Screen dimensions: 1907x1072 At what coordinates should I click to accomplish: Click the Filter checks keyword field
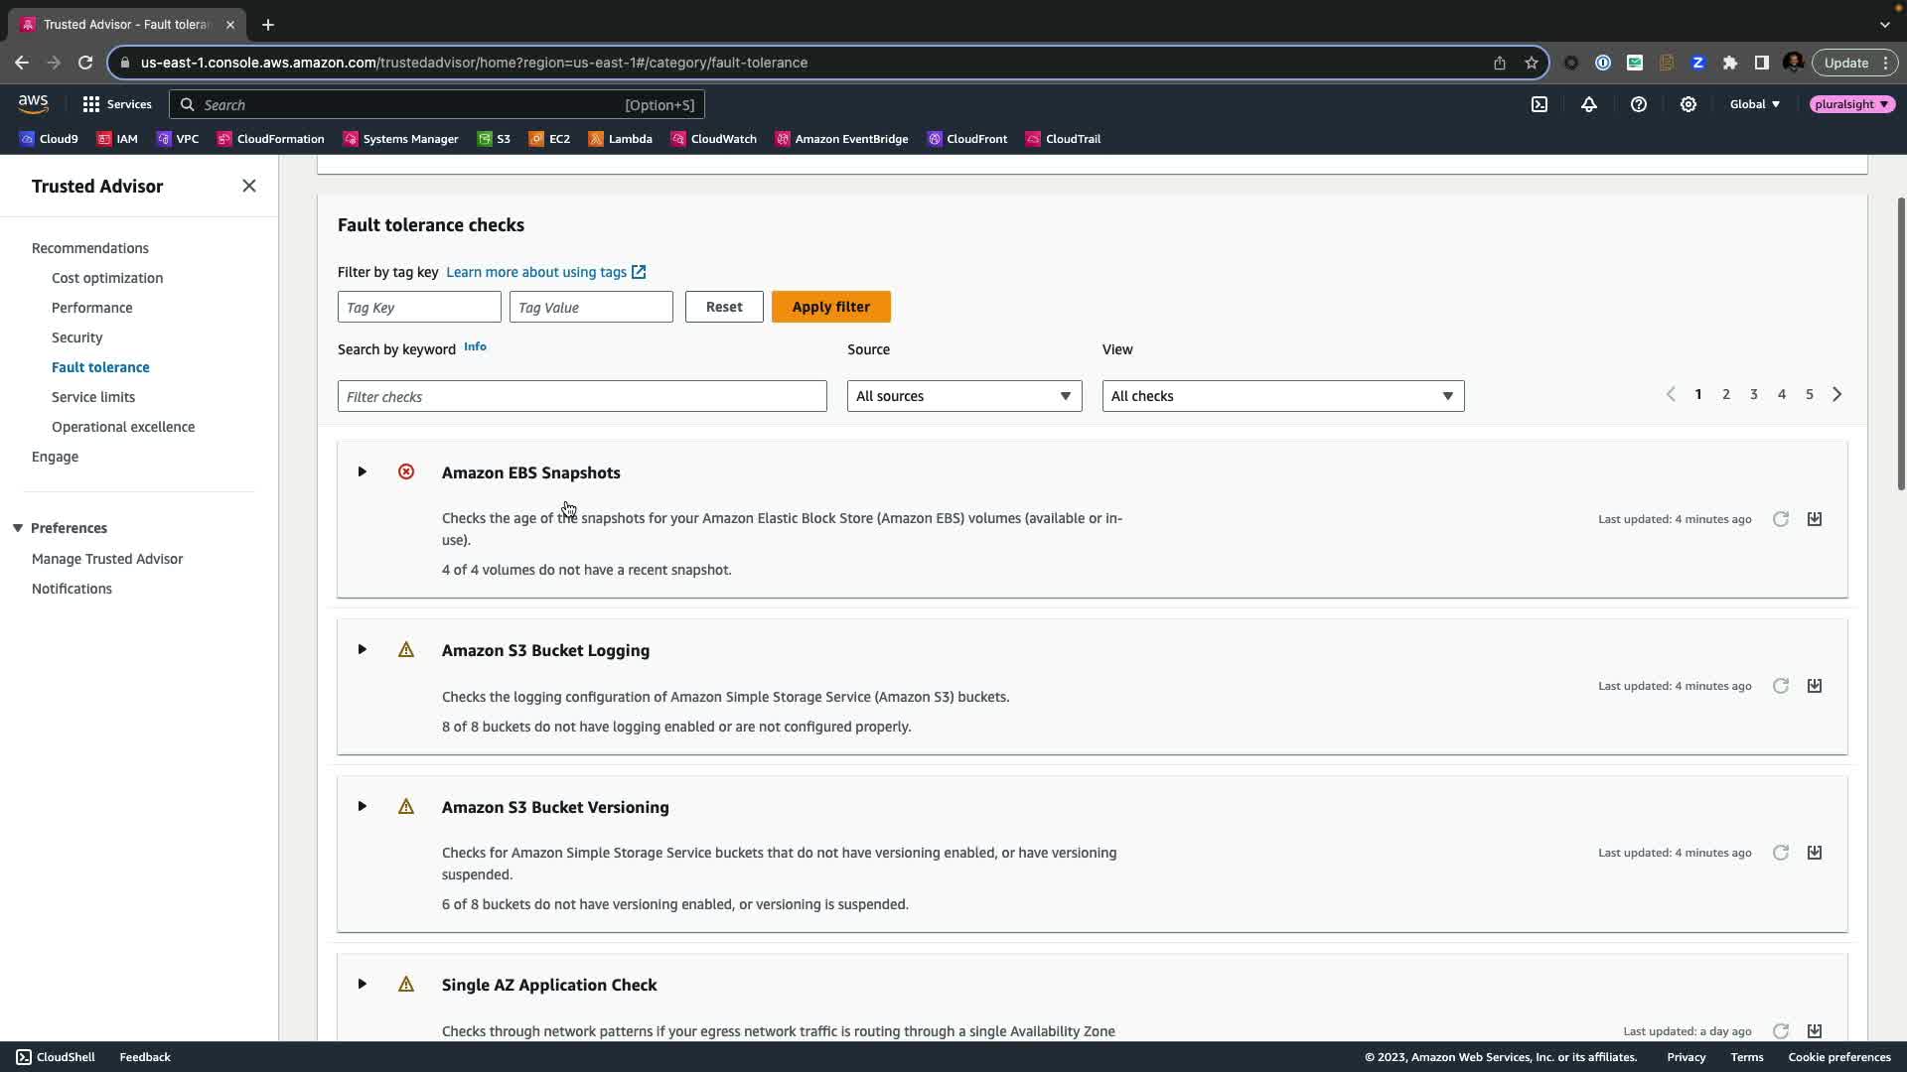click(x=582, y=396)
